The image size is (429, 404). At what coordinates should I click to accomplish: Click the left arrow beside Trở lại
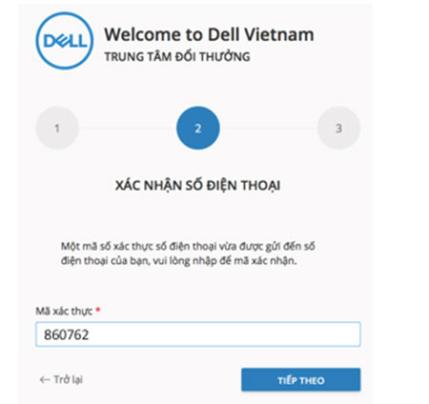coord(45,379)
